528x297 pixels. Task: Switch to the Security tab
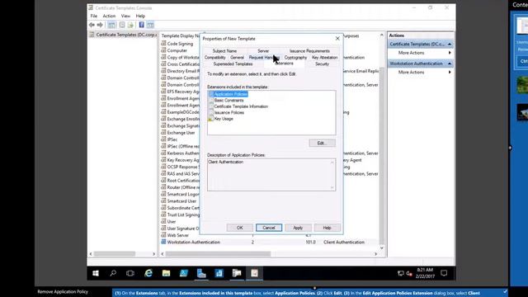coord(322,64)
